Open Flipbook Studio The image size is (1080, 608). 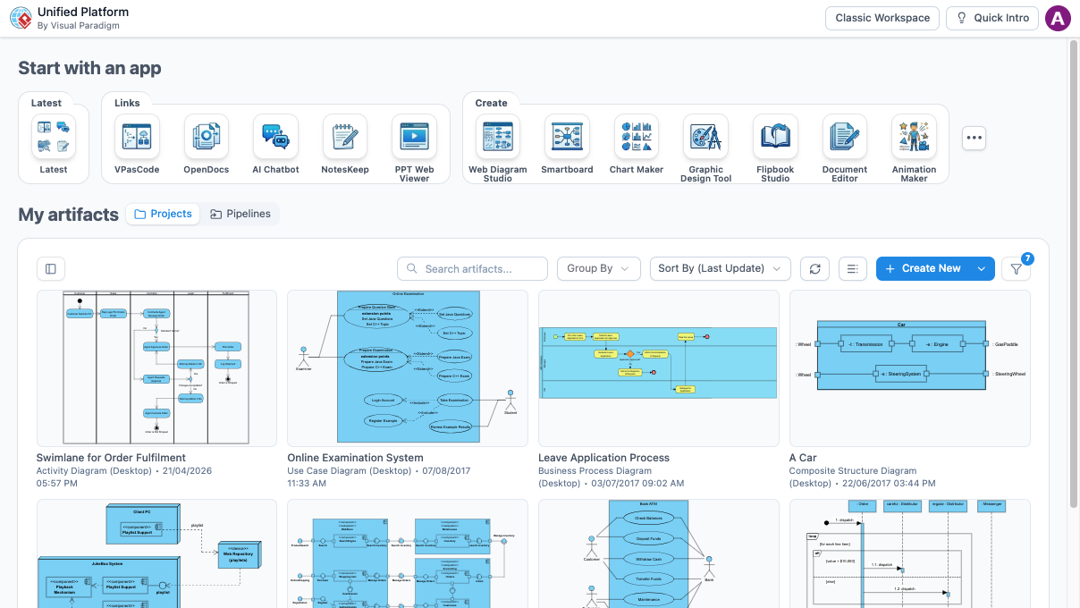click(x=775, y=137)
